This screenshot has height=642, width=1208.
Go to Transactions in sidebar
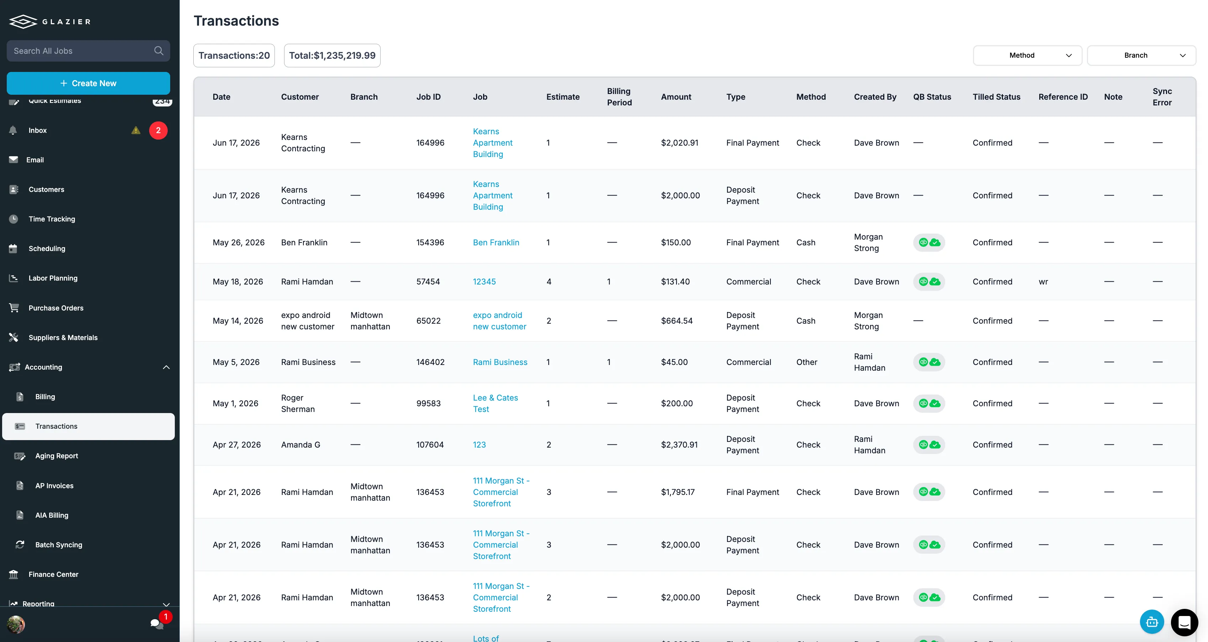coord(88,426)
